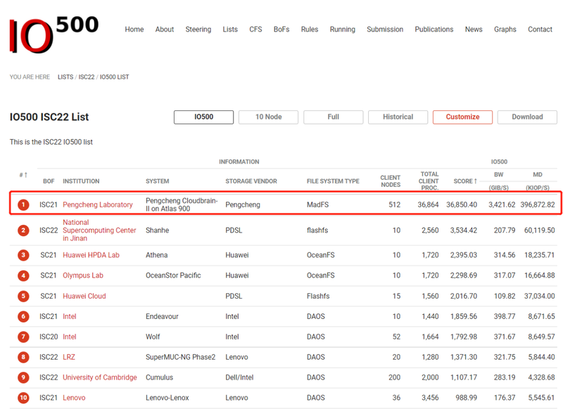Screen dimensions: 563x409
Task: Open the Lists menu item
Action: tap(230, 30)
